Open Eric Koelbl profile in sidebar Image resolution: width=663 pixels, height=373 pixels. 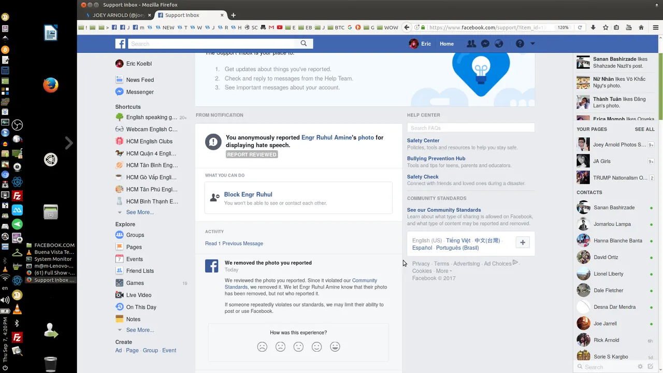(139, 64)
